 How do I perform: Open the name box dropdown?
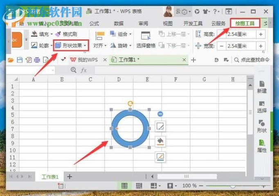53,70
